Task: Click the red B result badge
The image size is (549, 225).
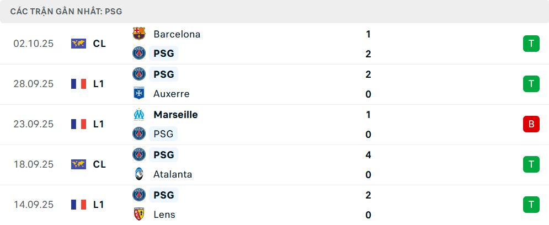Action: pyautogui.click(x=531, y=124)
